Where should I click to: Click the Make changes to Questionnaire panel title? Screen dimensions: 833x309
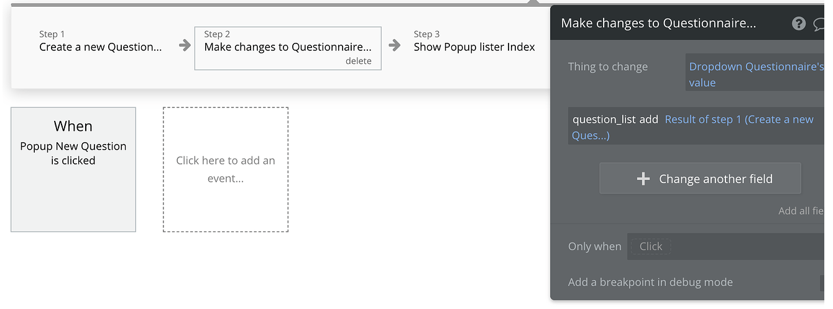(x=658, y=24)
